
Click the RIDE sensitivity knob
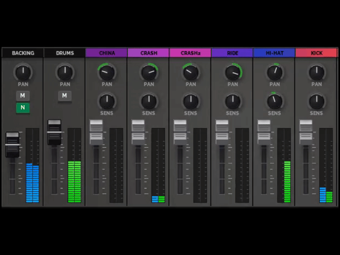[x=233, y=101]
